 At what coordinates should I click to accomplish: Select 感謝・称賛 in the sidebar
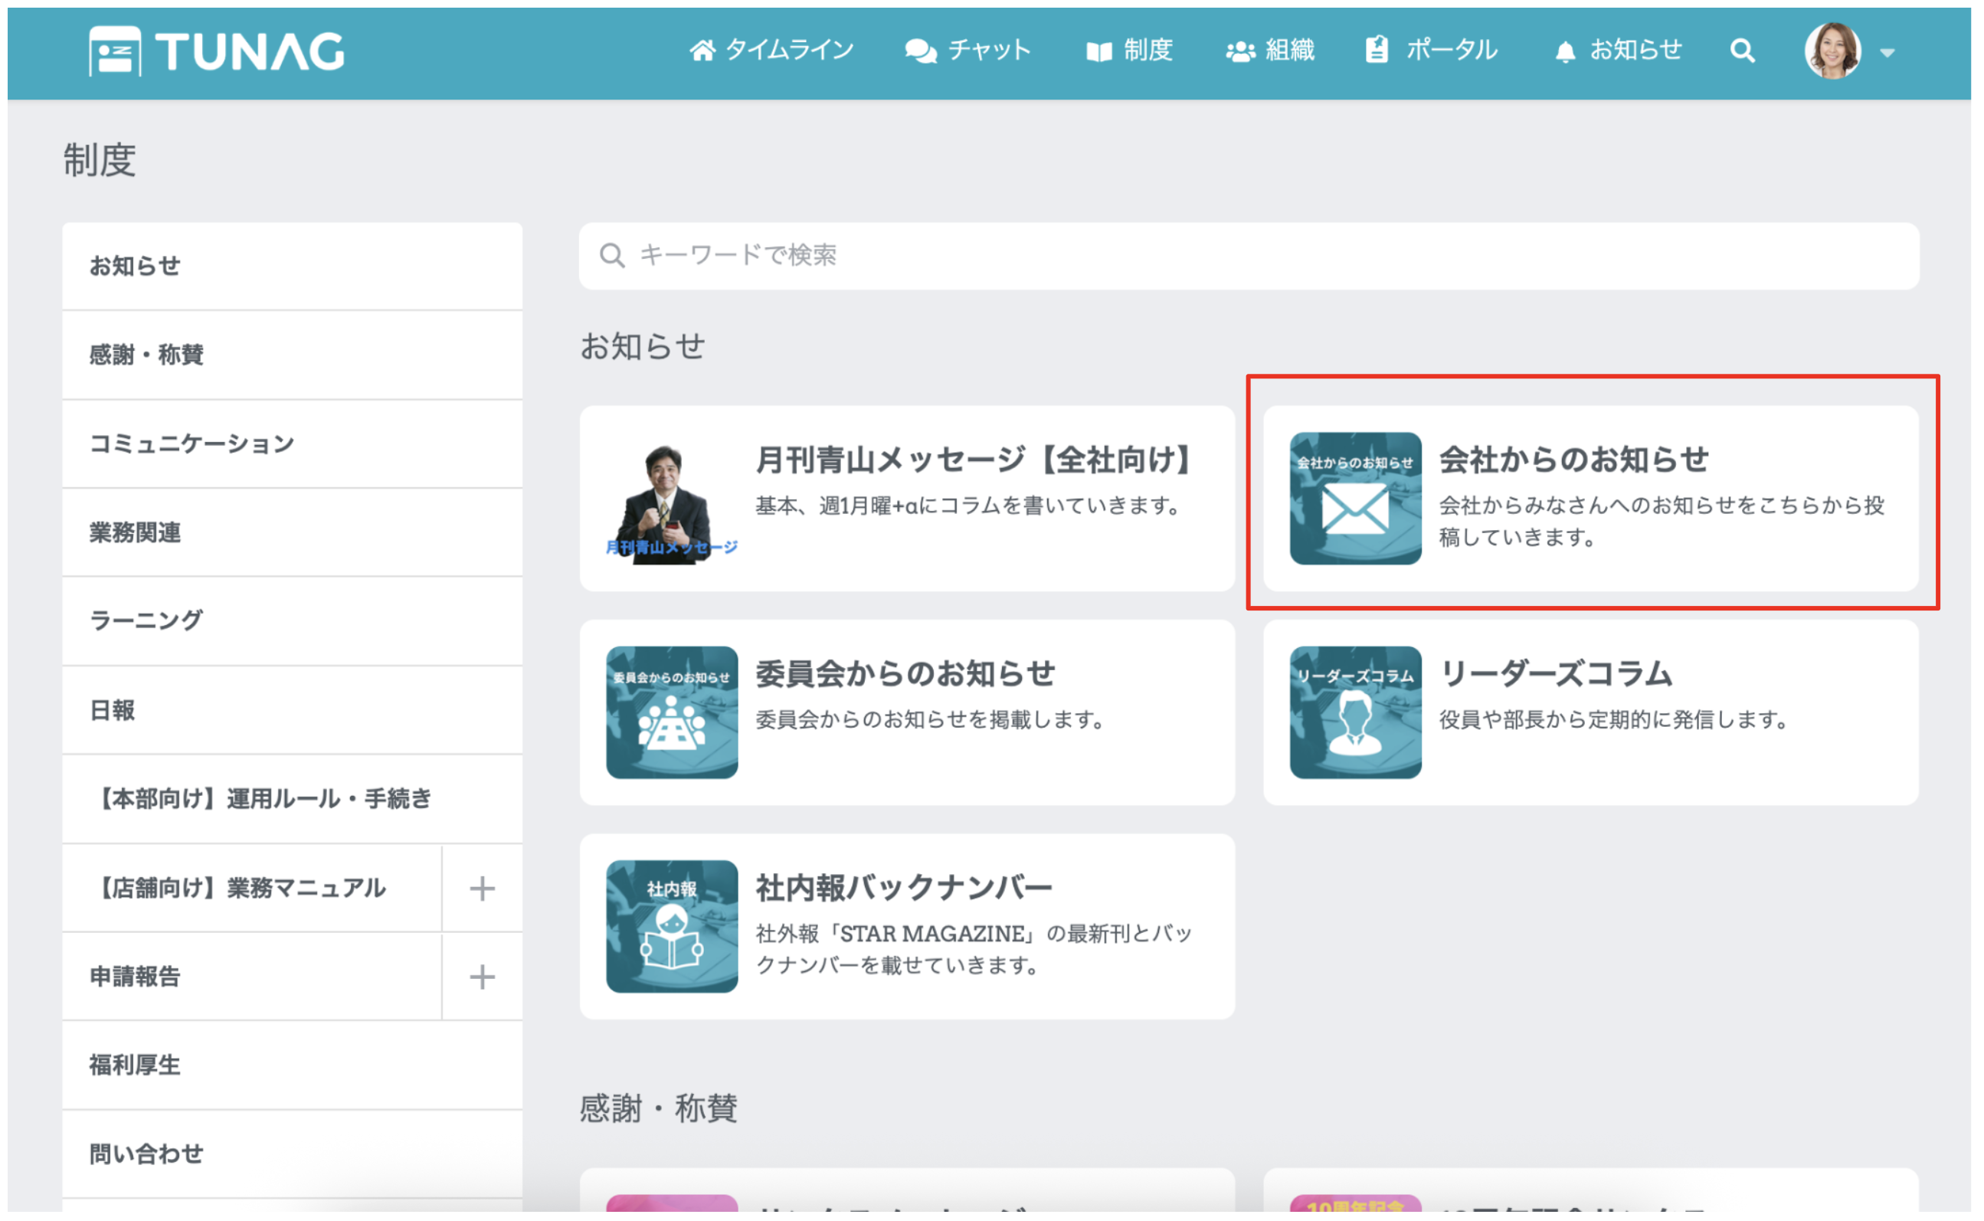(146, 355)
